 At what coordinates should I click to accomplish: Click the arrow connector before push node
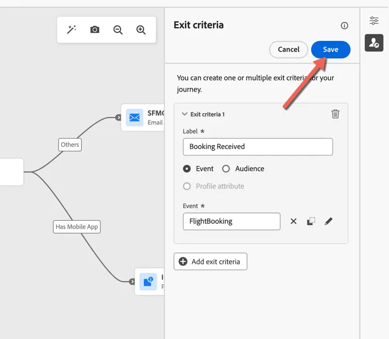click(132, 281)
